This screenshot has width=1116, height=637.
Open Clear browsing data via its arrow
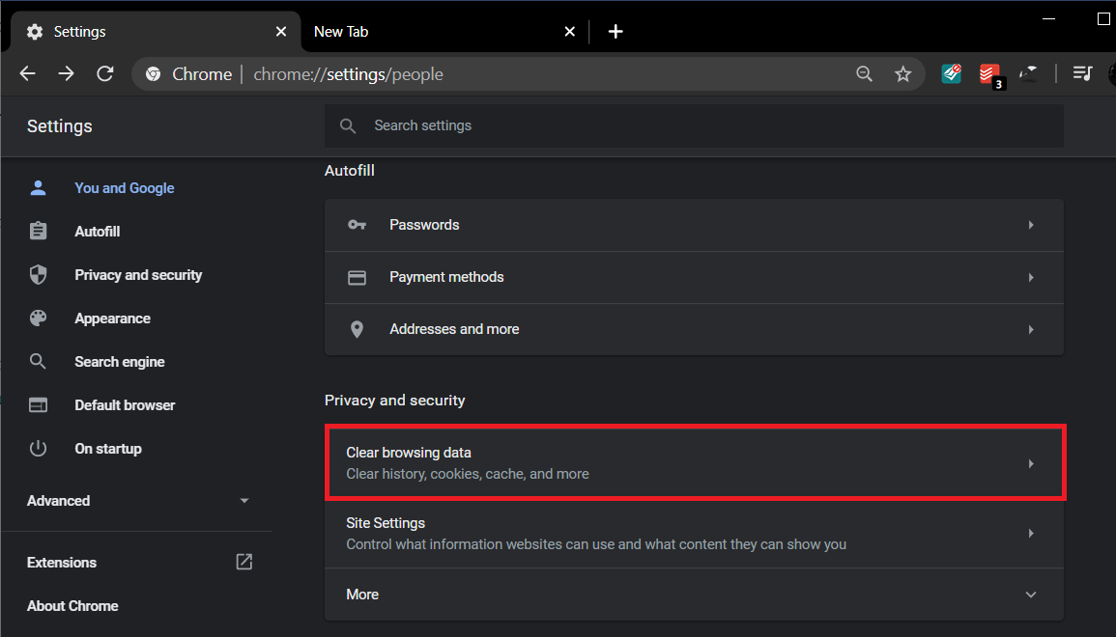point(1031,463)
